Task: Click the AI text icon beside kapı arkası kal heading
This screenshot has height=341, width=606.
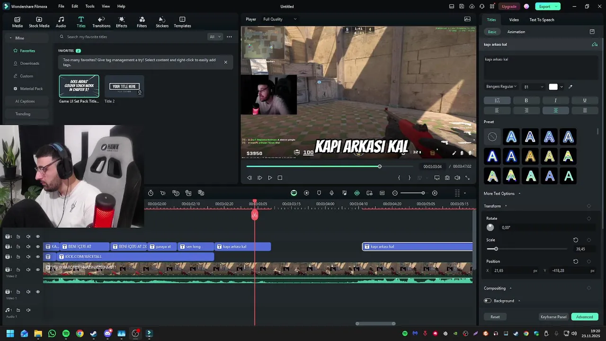Action: tap(595, 45)
